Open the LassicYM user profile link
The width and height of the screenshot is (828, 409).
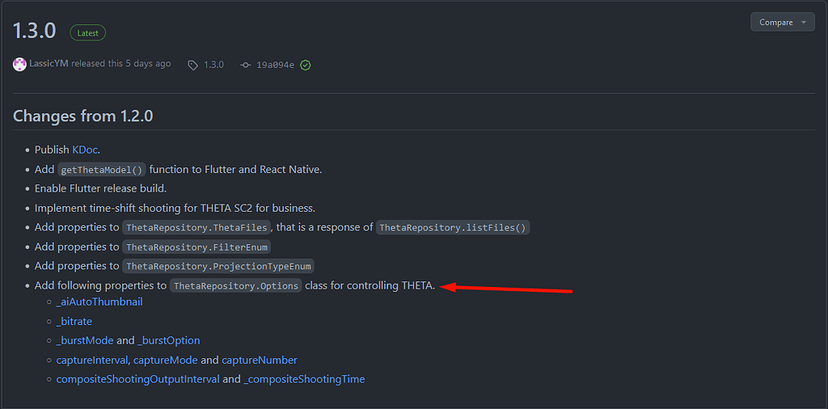49,64
